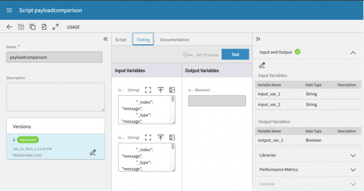The height and width of the screenshot is (191, 364).
Task: Expand the Performance Metrics section
Action: pyautogui.click(x=353, y=170)
